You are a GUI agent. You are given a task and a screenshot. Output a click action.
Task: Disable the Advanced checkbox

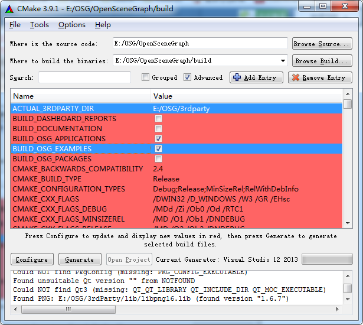pos(187,77)
